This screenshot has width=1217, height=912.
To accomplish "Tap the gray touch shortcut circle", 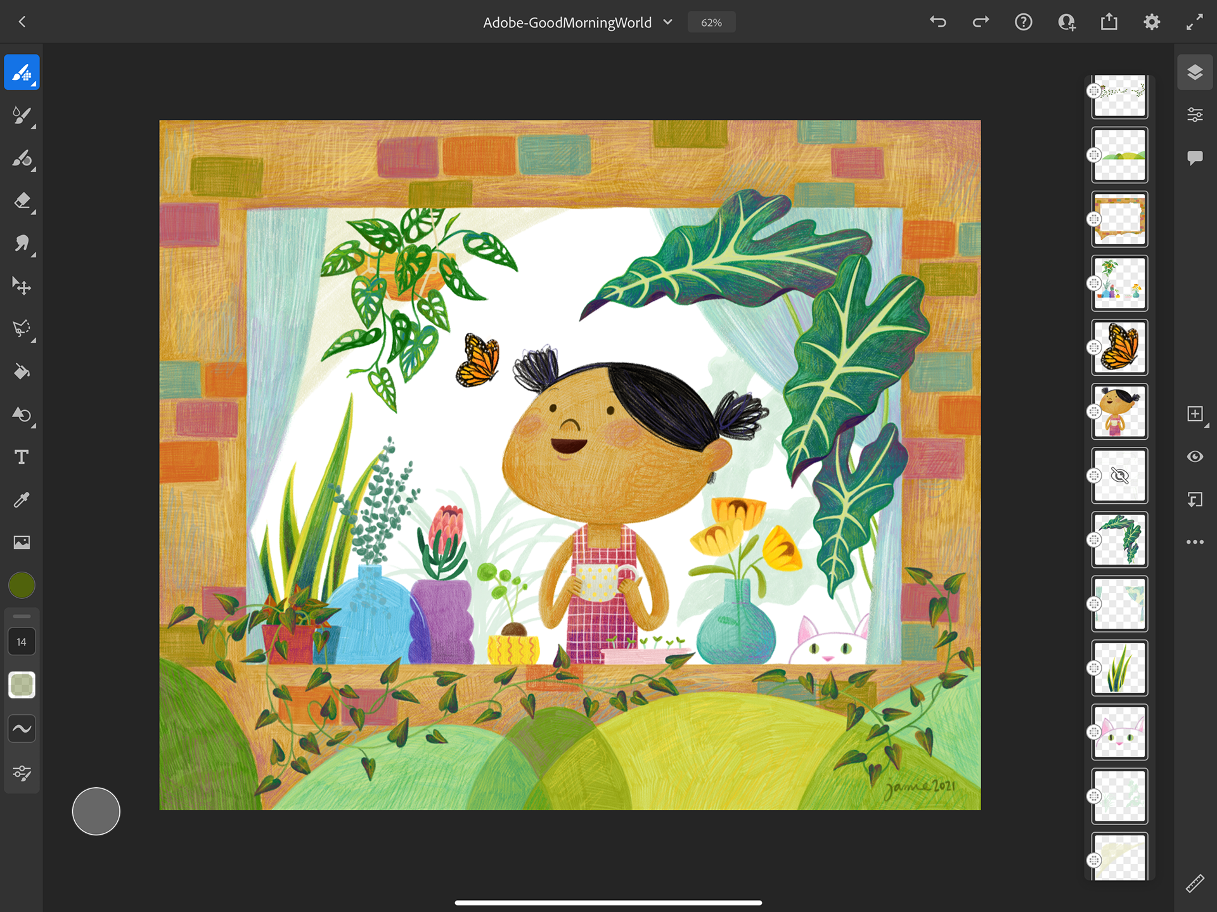I will click(96, 811).
